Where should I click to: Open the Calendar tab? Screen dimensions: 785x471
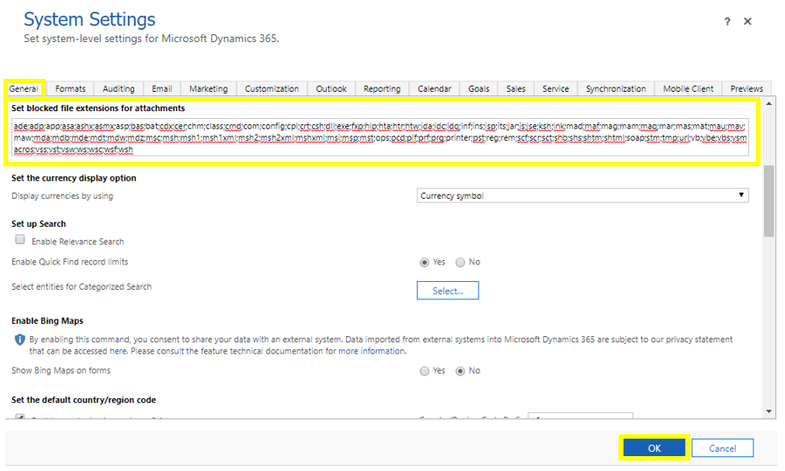435,88
